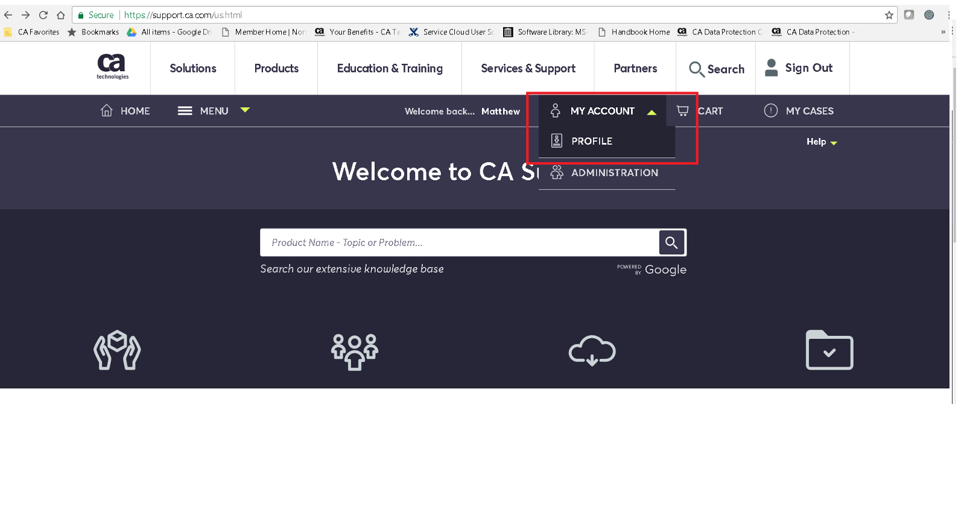This screenshot has height=518, width=964.
Task: Click the Product Name search input field
Action: click(460, 242)
